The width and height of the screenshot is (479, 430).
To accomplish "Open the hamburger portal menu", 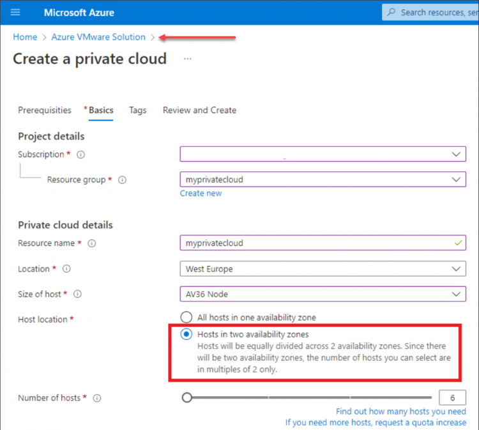I will pyautogui.click(x=15, y=12).
